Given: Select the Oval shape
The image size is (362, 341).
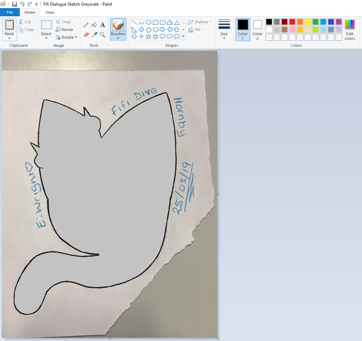Looking at the screenshot, I should click(x=149, y=22).
